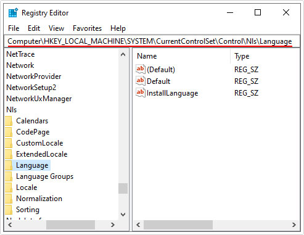Close the Registry Editor window
Screen dimensions: 304x235
click(x=286, y=12)
